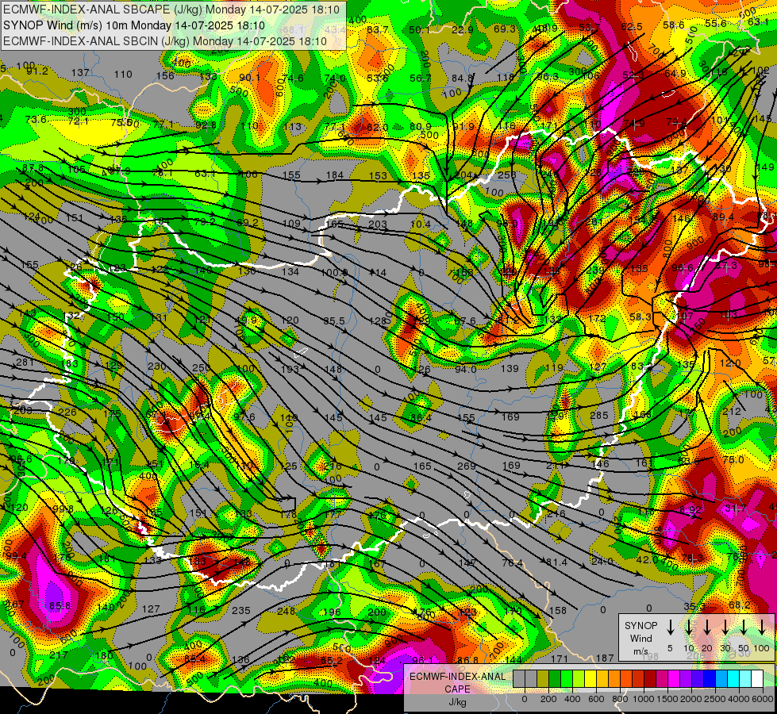Pick the olive swatch in CAPE legend
Screen dimensions: 777x714
pyautogui.click(x=543, y=679)
